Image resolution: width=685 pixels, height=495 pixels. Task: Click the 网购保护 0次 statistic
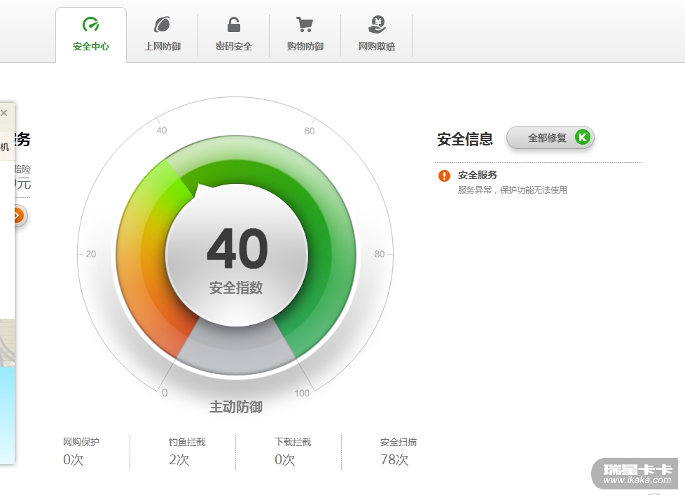click(x=81, y=452)
